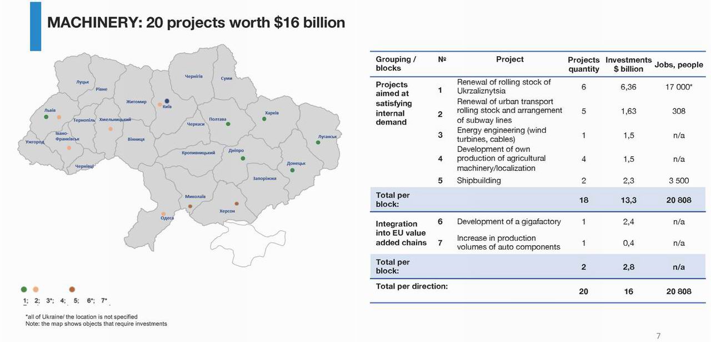Screen dimensions: 711x342
Task: Click the slide title 'MACHINERY: 20 projects'
Action: click(196, 22)
